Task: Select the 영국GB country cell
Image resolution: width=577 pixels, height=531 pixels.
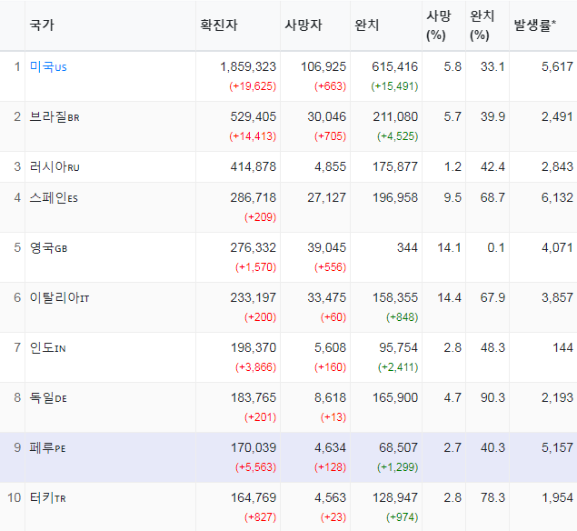Action: tap(48, 248)
